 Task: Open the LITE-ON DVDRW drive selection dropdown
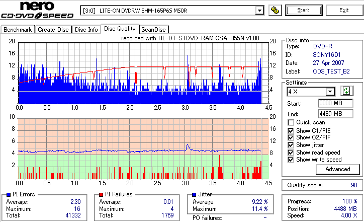(x=259, y=11)
